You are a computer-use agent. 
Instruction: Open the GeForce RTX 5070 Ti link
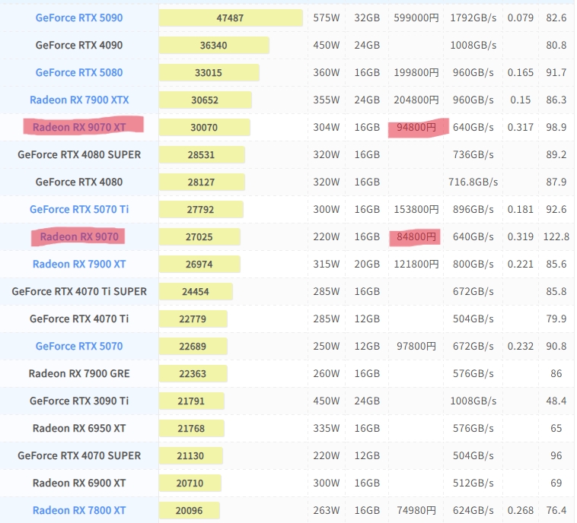[79, 209]
